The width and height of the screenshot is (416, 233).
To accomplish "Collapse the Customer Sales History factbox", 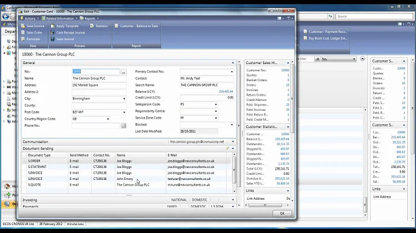I will click(288, 63).
